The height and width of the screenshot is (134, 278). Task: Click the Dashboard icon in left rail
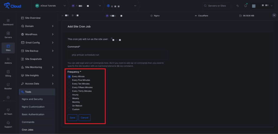click(x=8, y=21)
